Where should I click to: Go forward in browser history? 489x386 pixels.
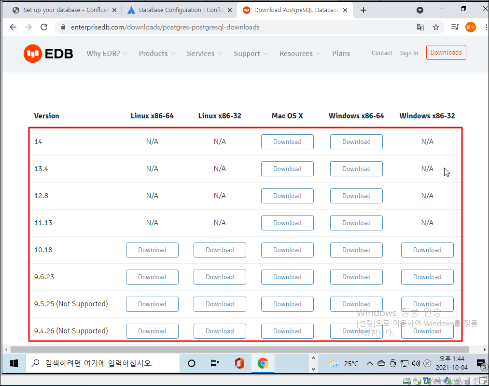pos(28,27)
